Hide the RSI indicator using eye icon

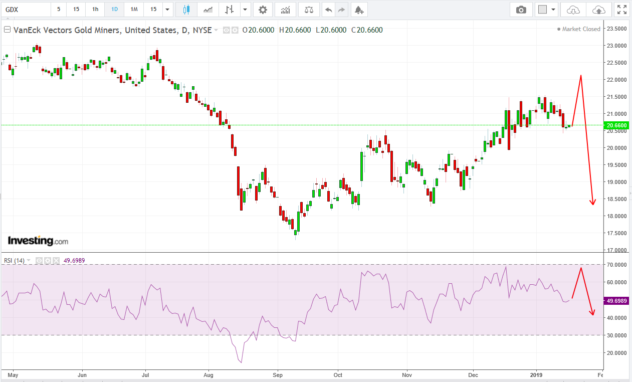(x=40, y=261)
